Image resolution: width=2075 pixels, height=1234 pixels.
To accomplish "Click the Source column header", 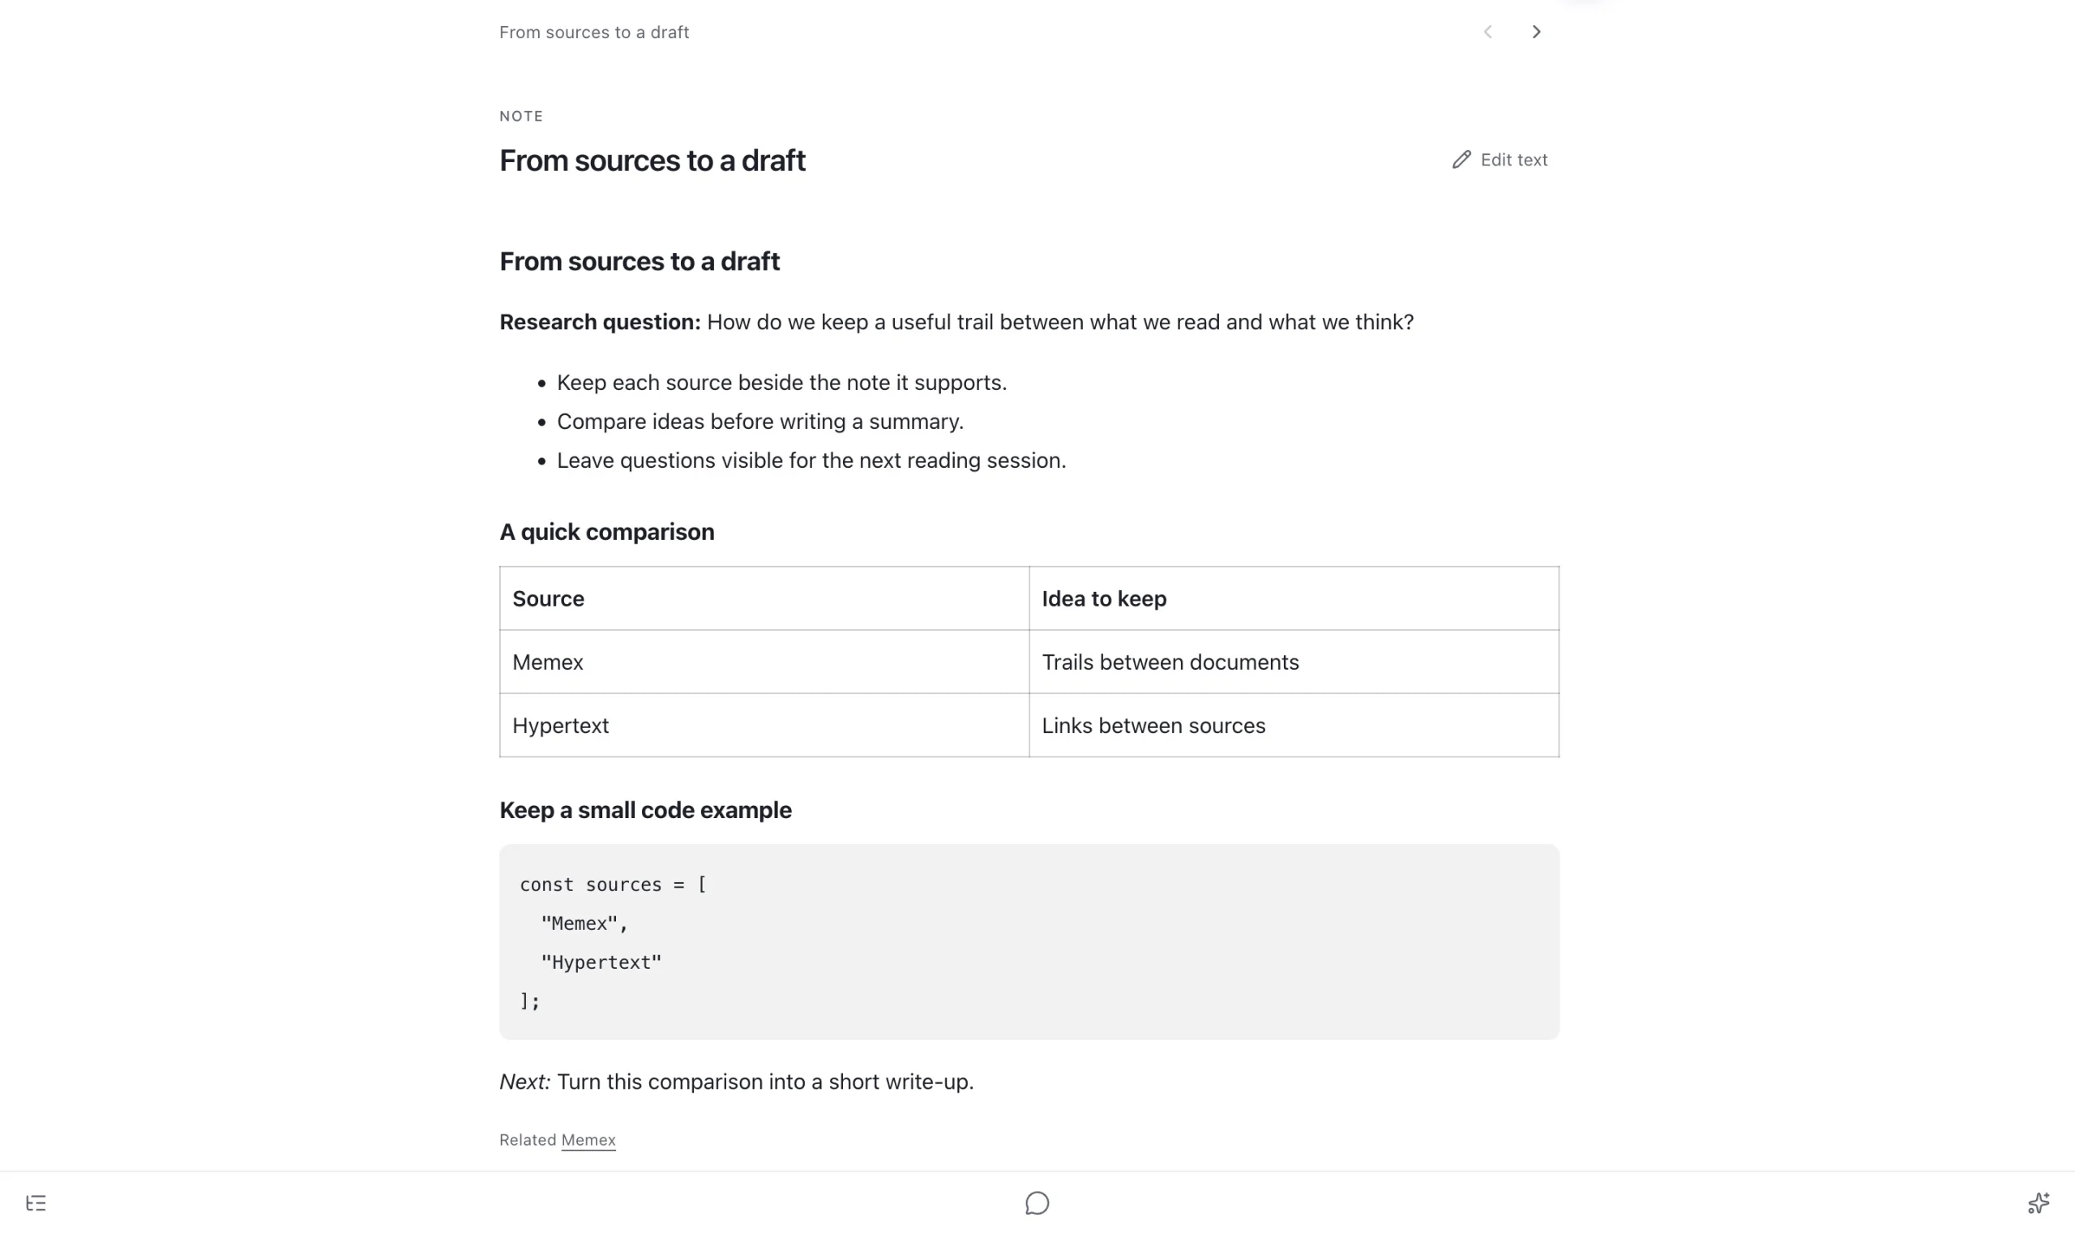I will (x=764, y=598).
